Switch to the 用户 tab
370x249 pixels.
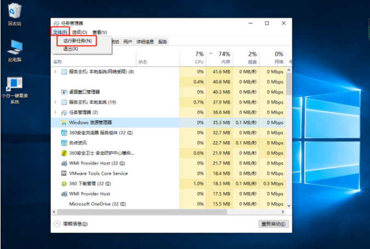(x=128, y=42)
